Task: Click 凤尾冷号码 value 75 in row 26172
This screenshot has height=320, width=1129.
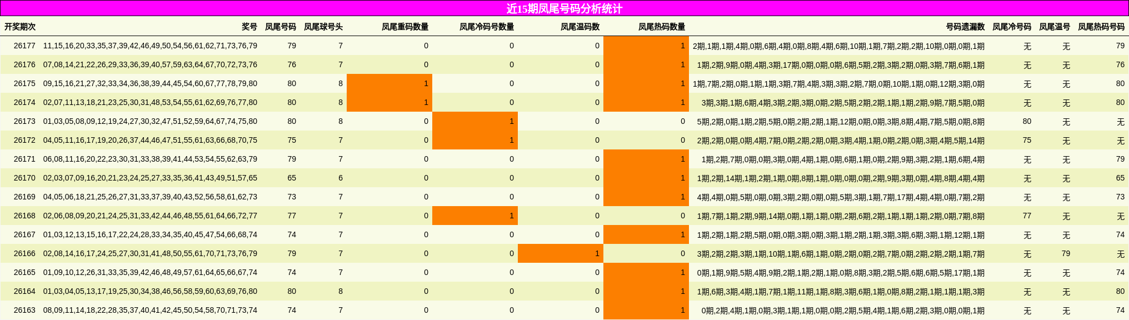Action: tap(1027, 140)
